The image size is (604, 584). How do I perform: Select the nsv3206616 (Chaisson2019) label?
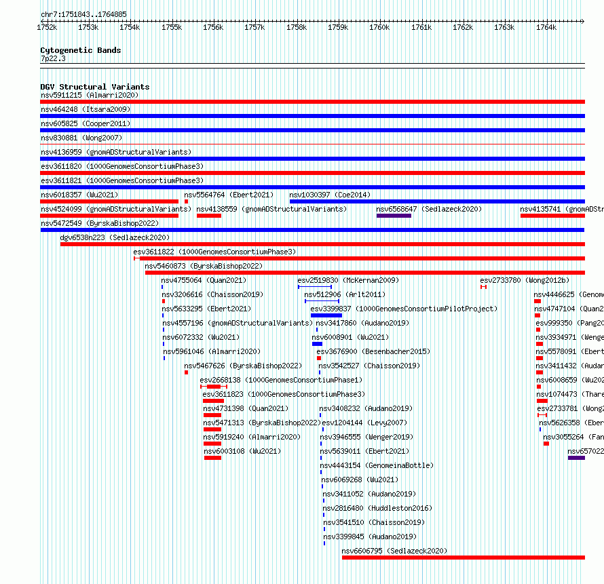point(212,294)
